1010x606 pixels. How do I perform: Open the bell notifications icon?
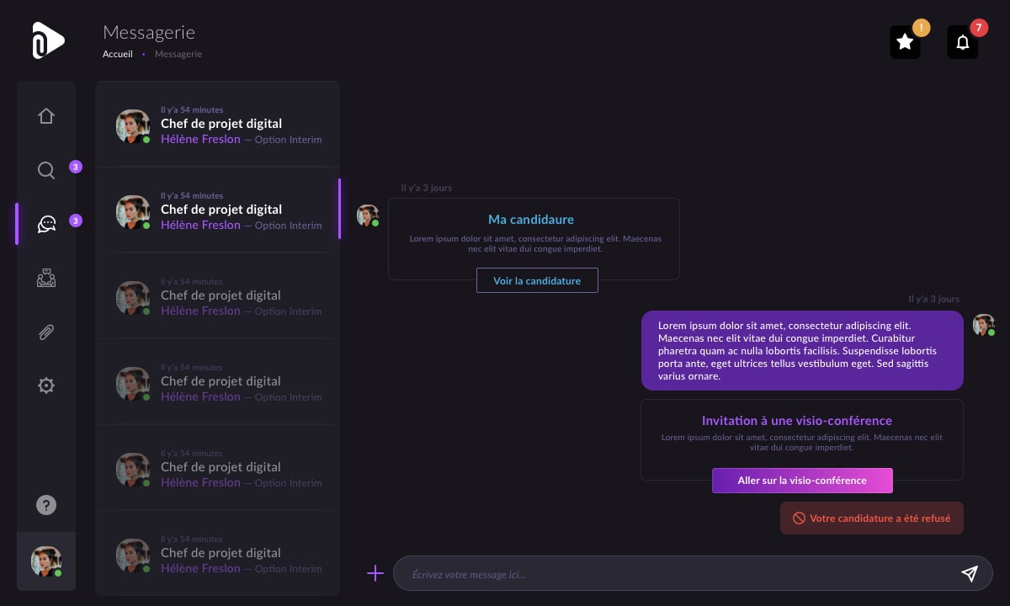tap(963, 42)
